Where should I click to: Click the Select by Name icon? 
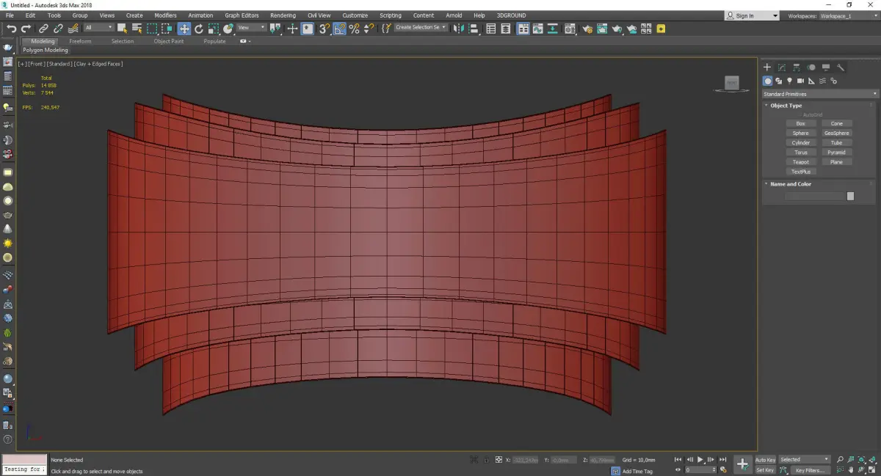click(137, 29)
